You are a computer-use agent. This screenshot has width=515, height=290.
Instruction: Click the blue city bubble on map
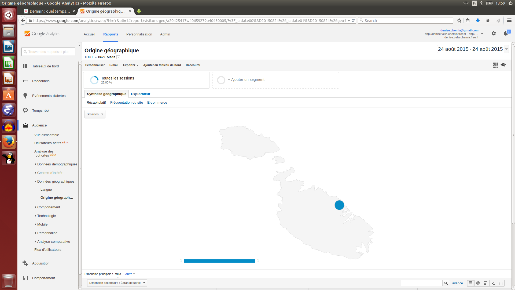[339, 205]
